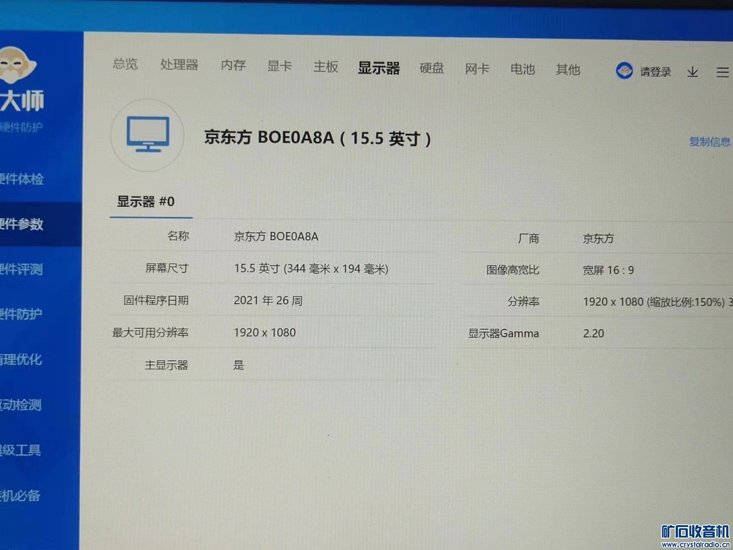Click the 显示器Gamma label
The width and height of the screenshot is (733, 550).
[503, 333]
